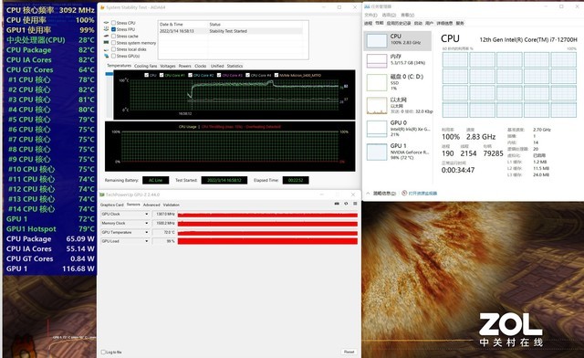Screen dimensions: 584x358
Task: Click the Reset button in GPU-Z
Action: coord(349,352)
